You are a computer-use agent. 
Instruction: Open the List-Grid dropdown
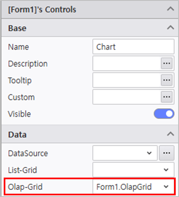coord(133,170)
